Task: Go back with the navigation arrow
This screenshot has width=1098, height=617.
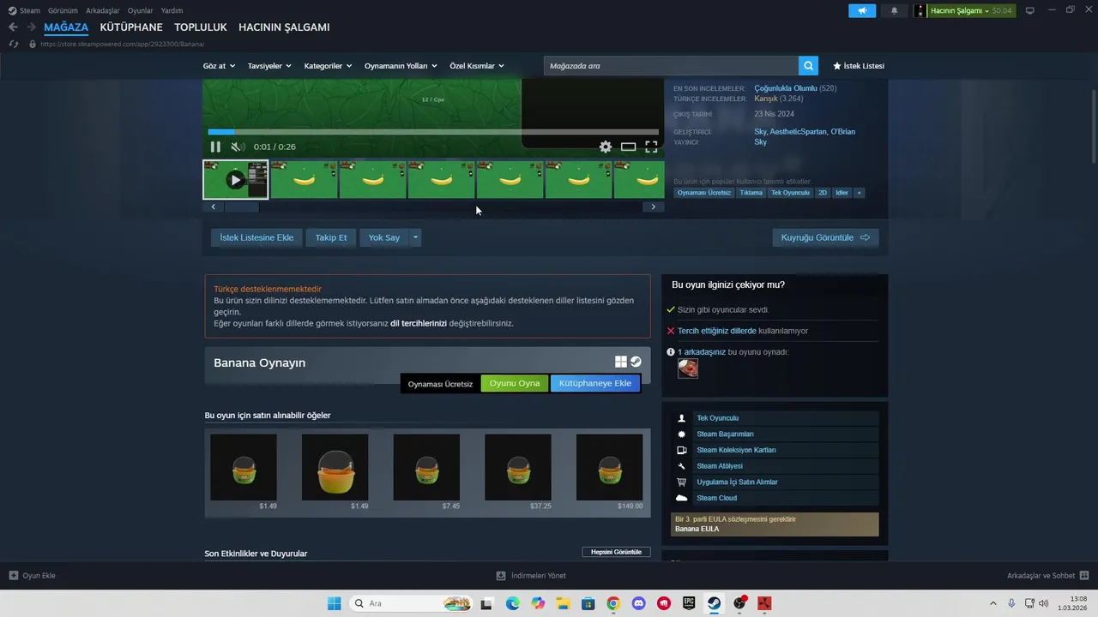Action: point(13,27)
